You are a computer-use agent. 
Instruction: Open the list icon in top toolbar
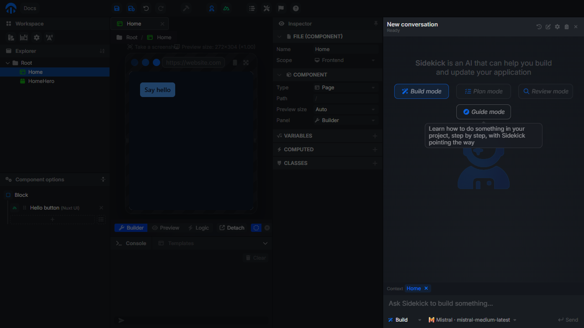[x=252, y=8]
